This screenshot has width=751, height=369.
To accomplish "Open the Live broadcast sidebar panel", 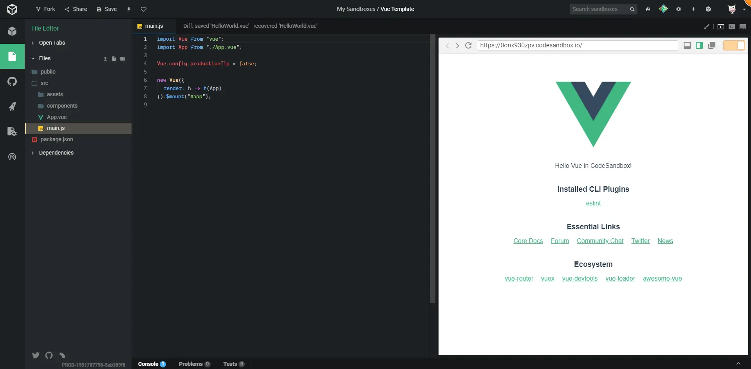I will pyautogui.click(x=12, y=157).
